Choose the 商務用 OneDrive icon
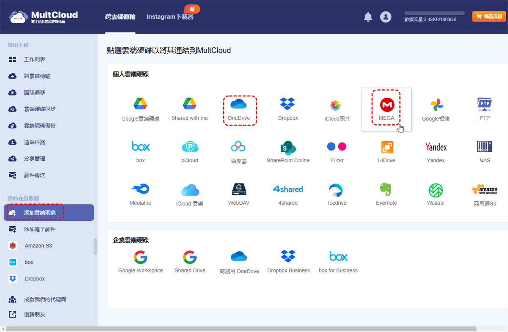 pyautogui.click(x=239, y=257)
